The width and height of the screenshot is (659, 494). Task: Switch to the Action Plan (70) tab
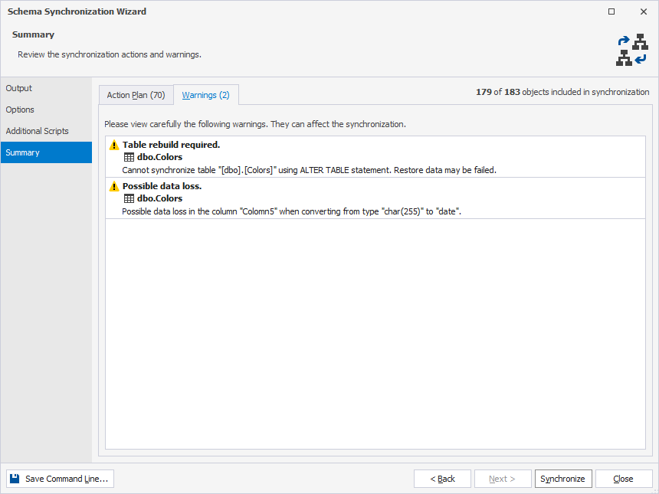coord(136,95)
